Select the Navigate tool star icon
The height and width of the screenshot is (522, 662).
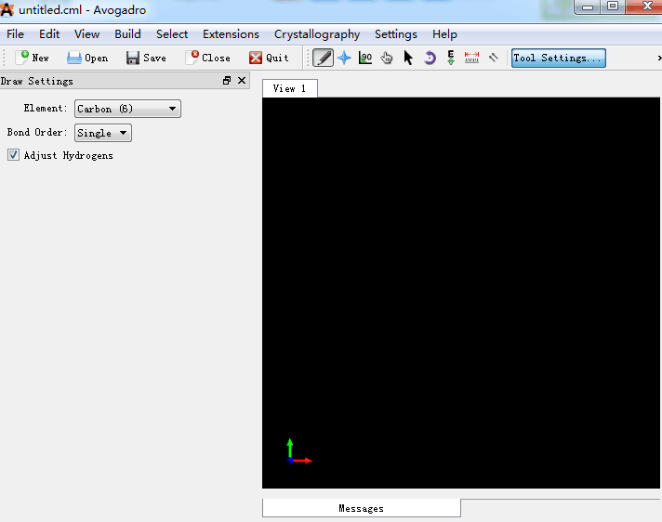click(x=344, y=58)
